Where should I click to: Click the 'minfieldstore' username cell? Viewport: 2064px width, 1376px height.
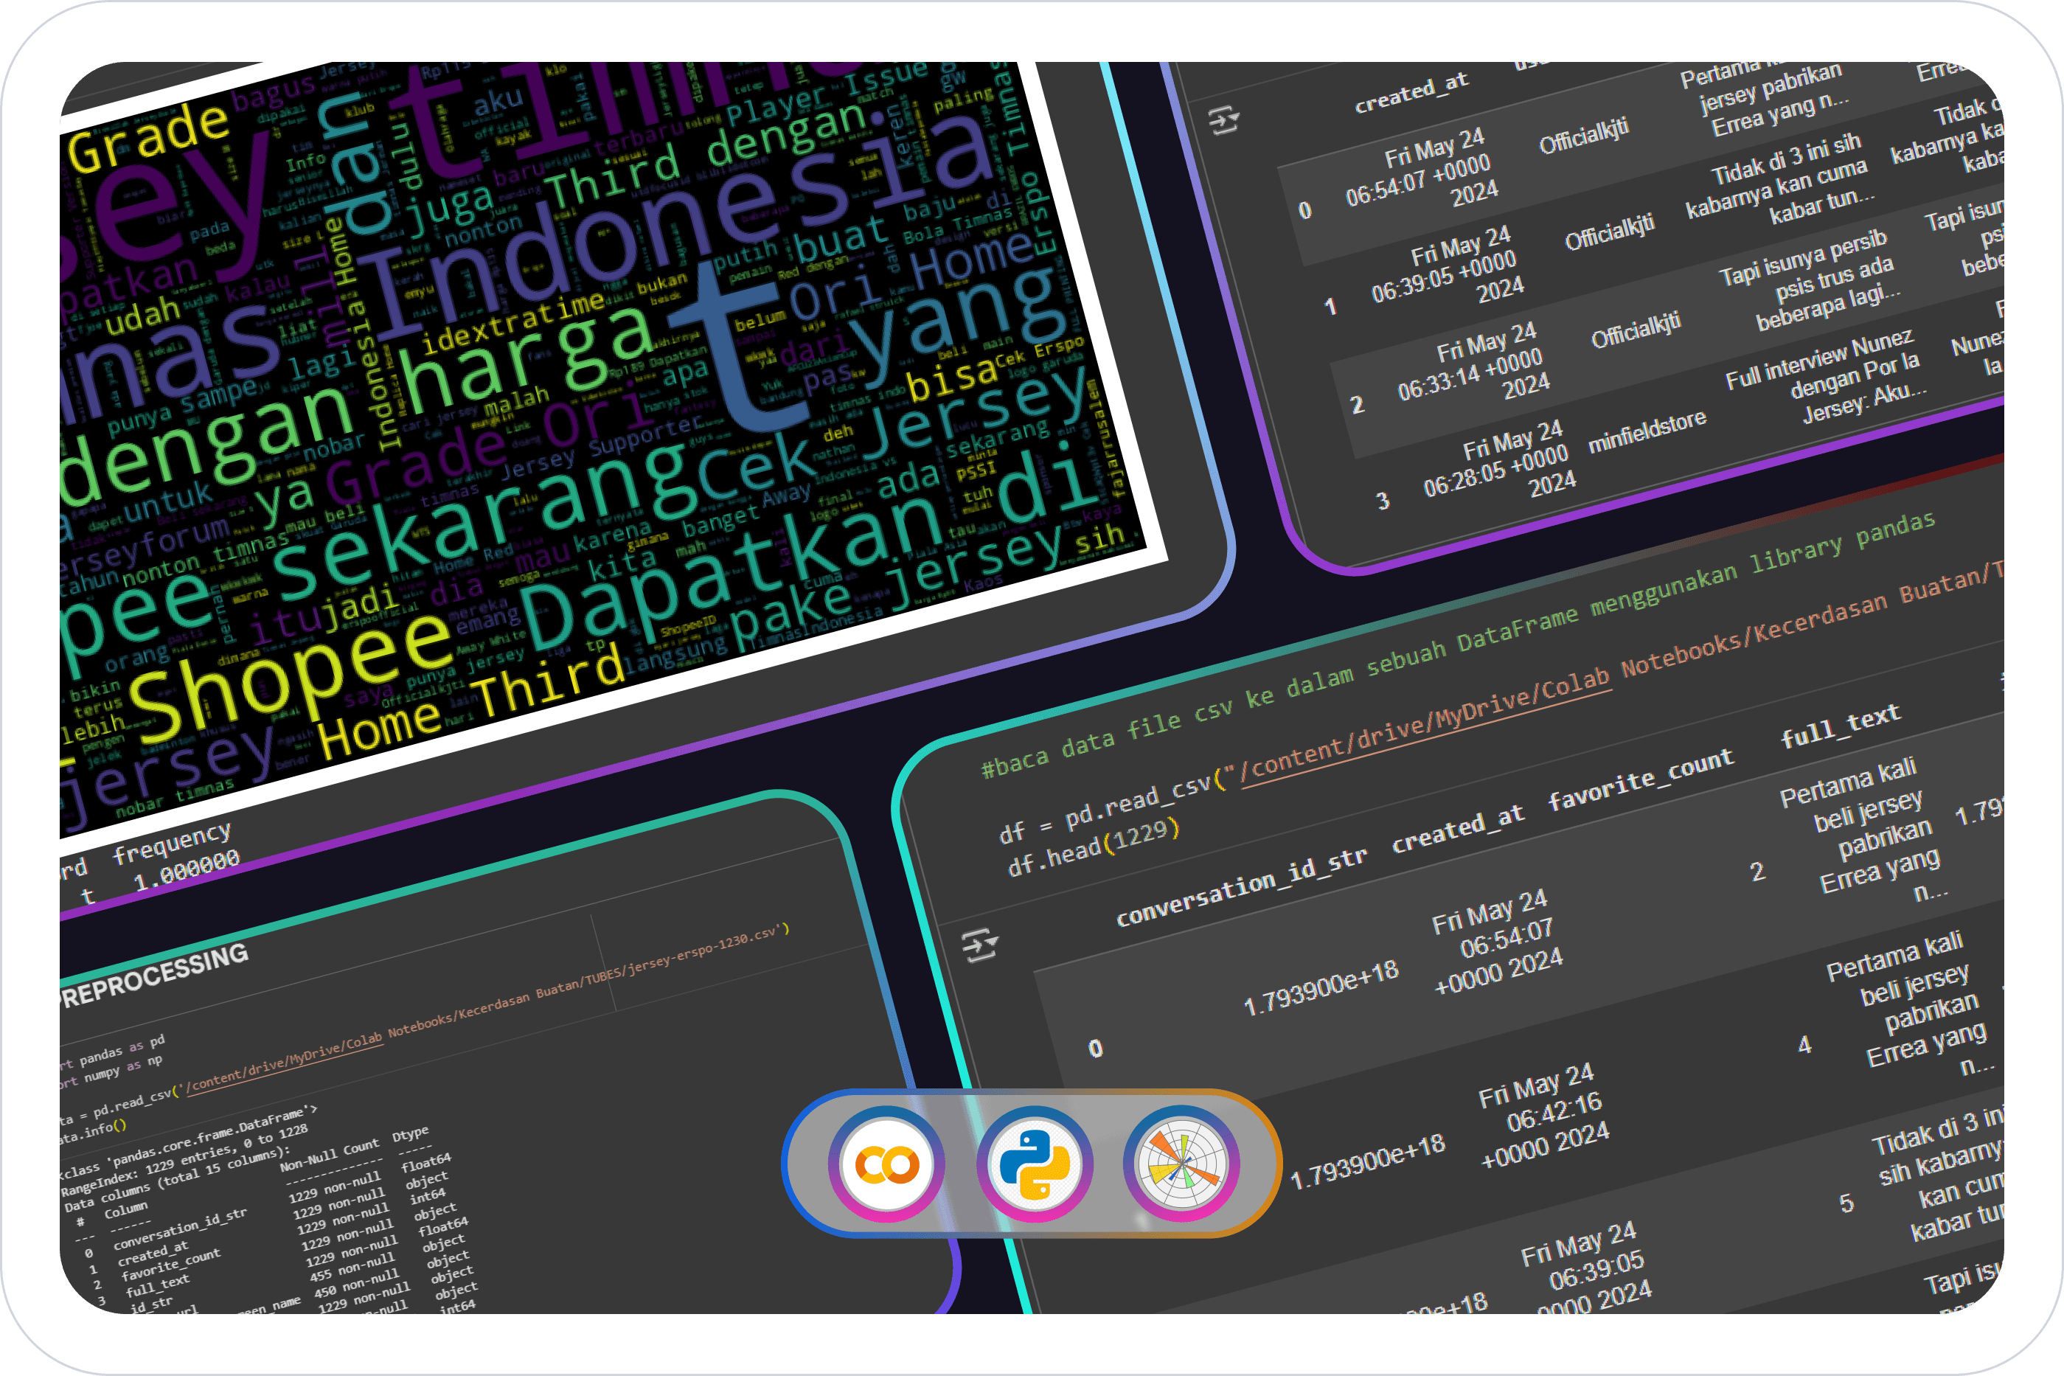1647,432
